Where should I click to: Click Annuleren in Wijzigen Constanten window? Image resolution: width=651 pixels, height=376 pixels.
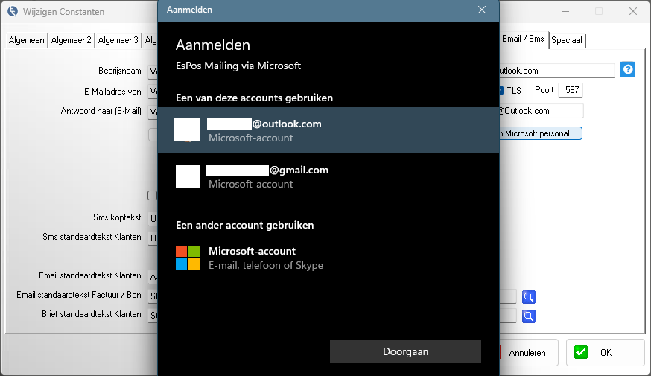tap(527, 353)
